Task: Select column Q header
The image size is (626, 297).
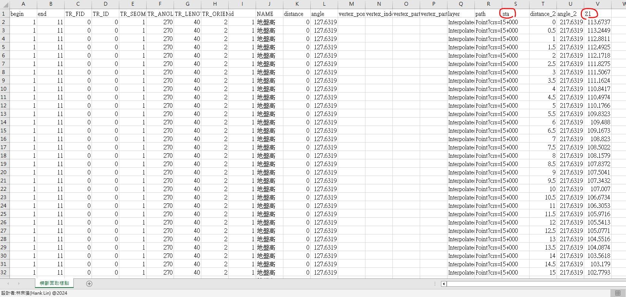Action: click(x=461, y=4)
